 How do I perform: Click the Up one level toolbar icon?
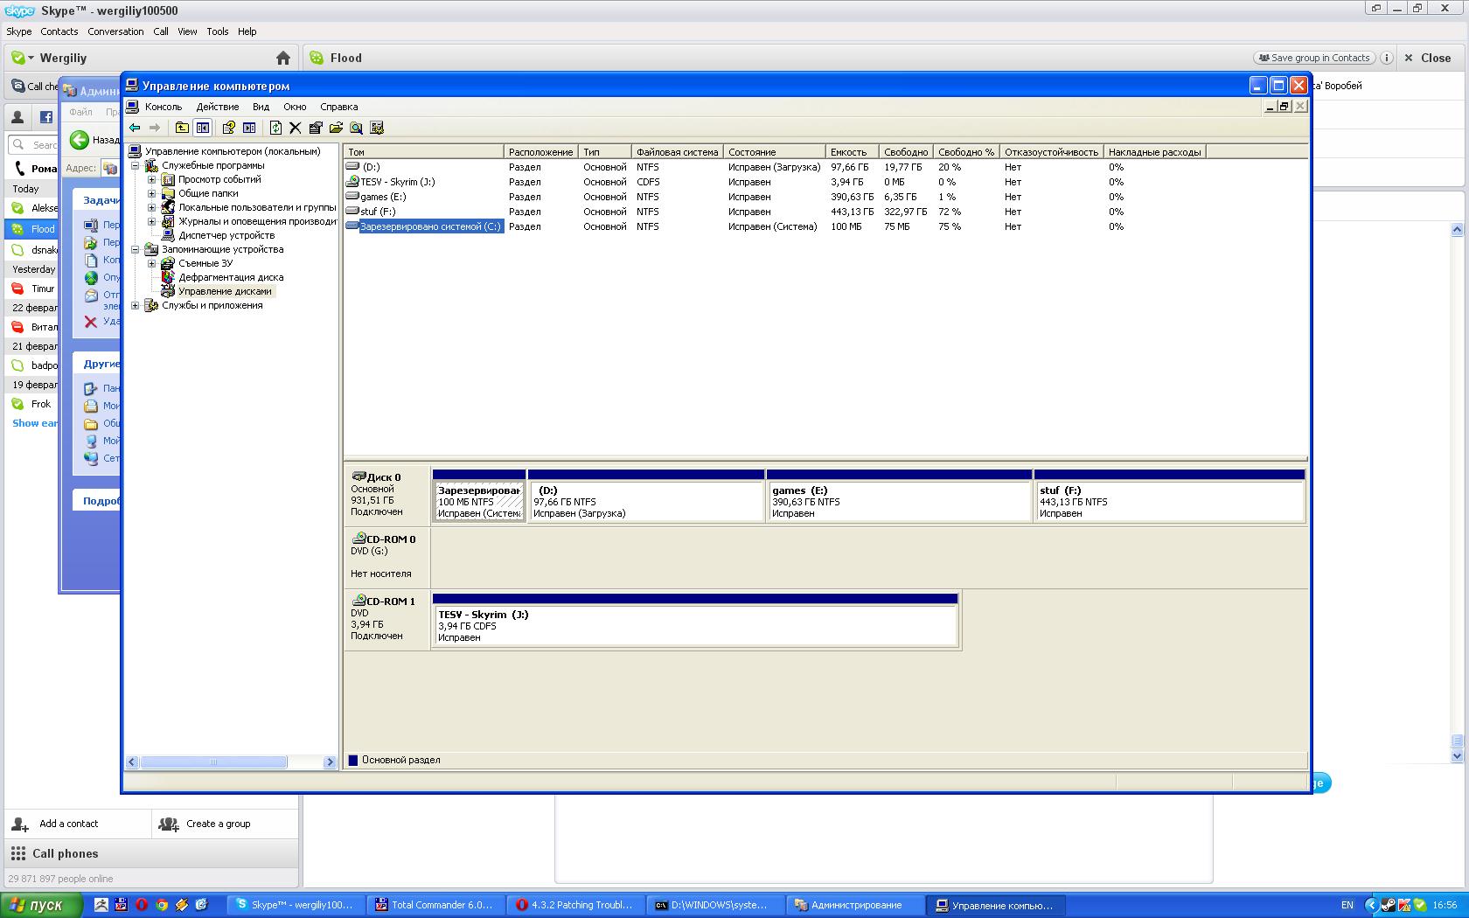182,128
